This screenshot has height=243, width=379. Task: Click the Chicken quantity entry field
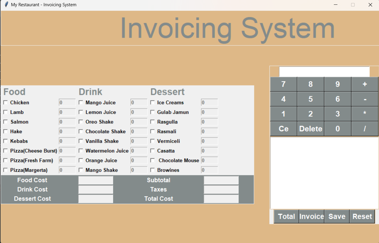(x=67, y=102)
